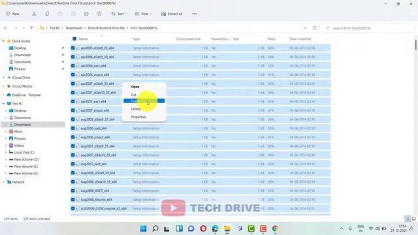Sort by Compressed size column header
The image size is (418, 235).
(188, 39)
